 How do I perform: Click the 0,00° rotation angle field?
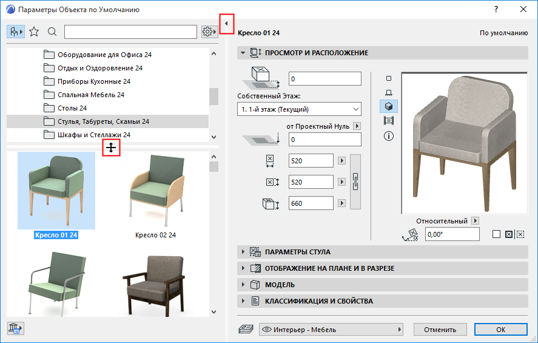(452, 234)
